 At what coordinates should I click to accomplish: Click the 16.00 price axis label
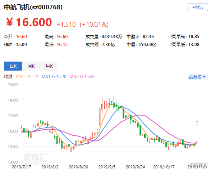13,131
